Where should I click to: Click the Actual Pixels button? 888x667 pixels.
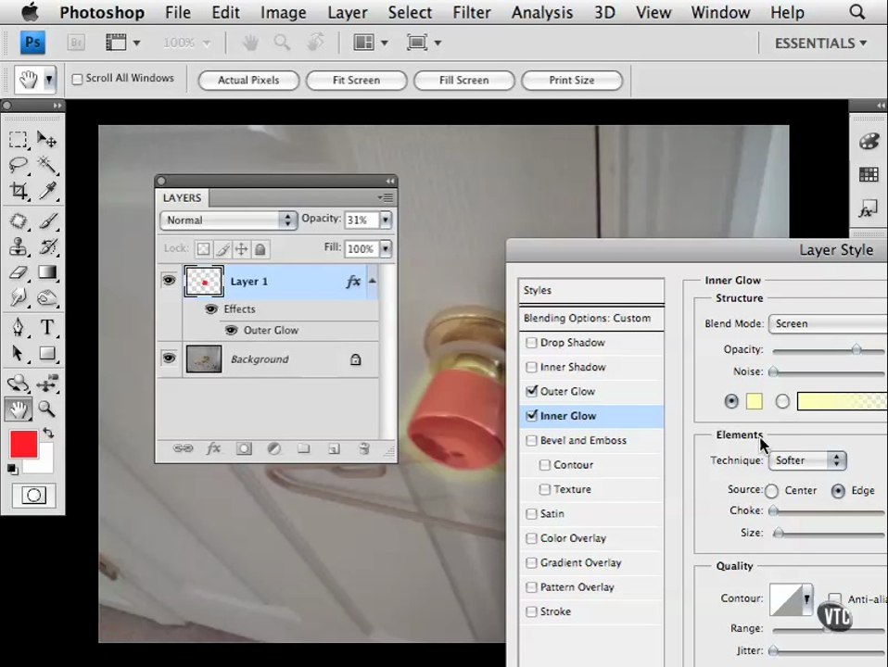248,81
